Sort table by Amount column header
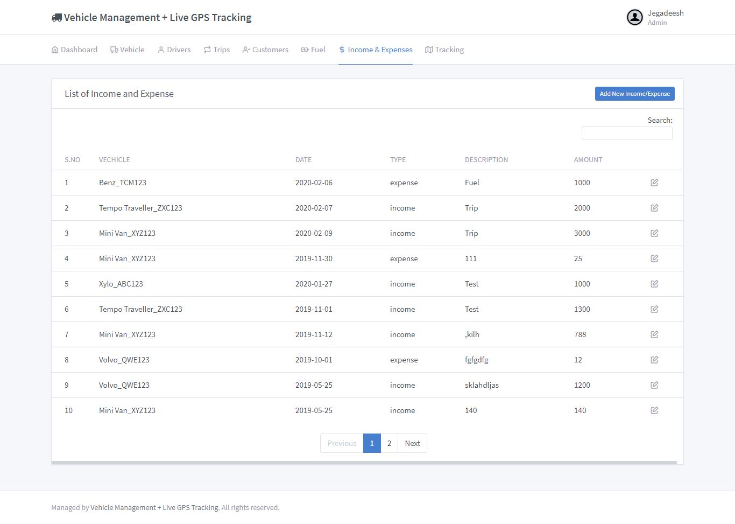 (x=588, y=160)
